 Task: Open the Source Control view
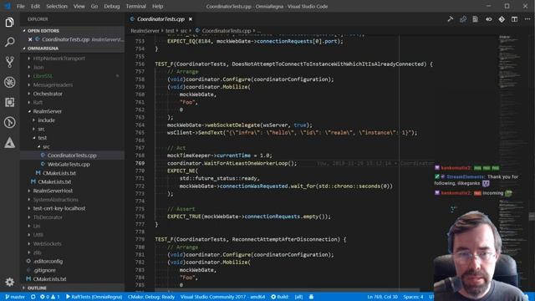point(9,62)
